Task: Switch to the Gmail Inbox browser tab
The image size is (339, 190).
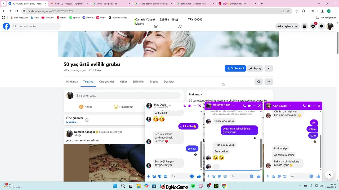Action: (x=69, y=4)
